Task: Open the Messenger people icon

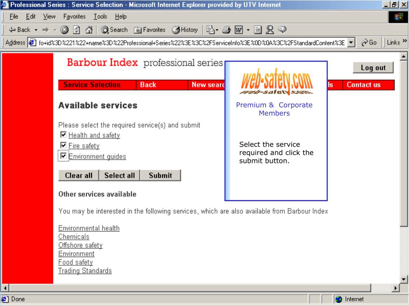Action: click(x=270, y=30)
